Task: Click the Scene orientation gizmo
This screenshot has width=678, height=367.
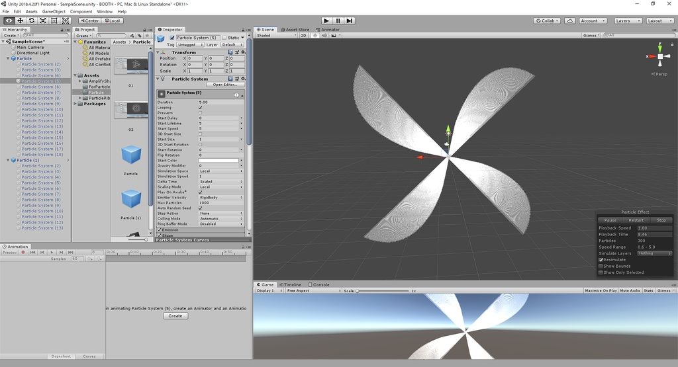Action: pyautogui.click(x=660, y=56)
